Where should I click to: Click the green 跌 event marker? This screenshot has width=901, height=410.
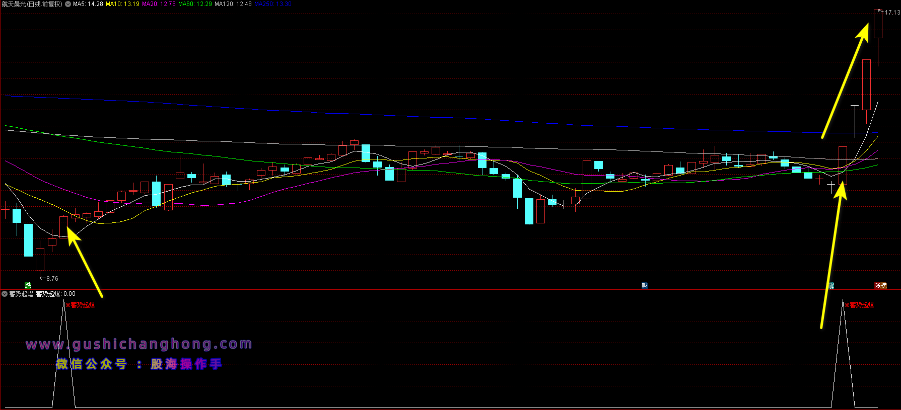pos(28,286)
